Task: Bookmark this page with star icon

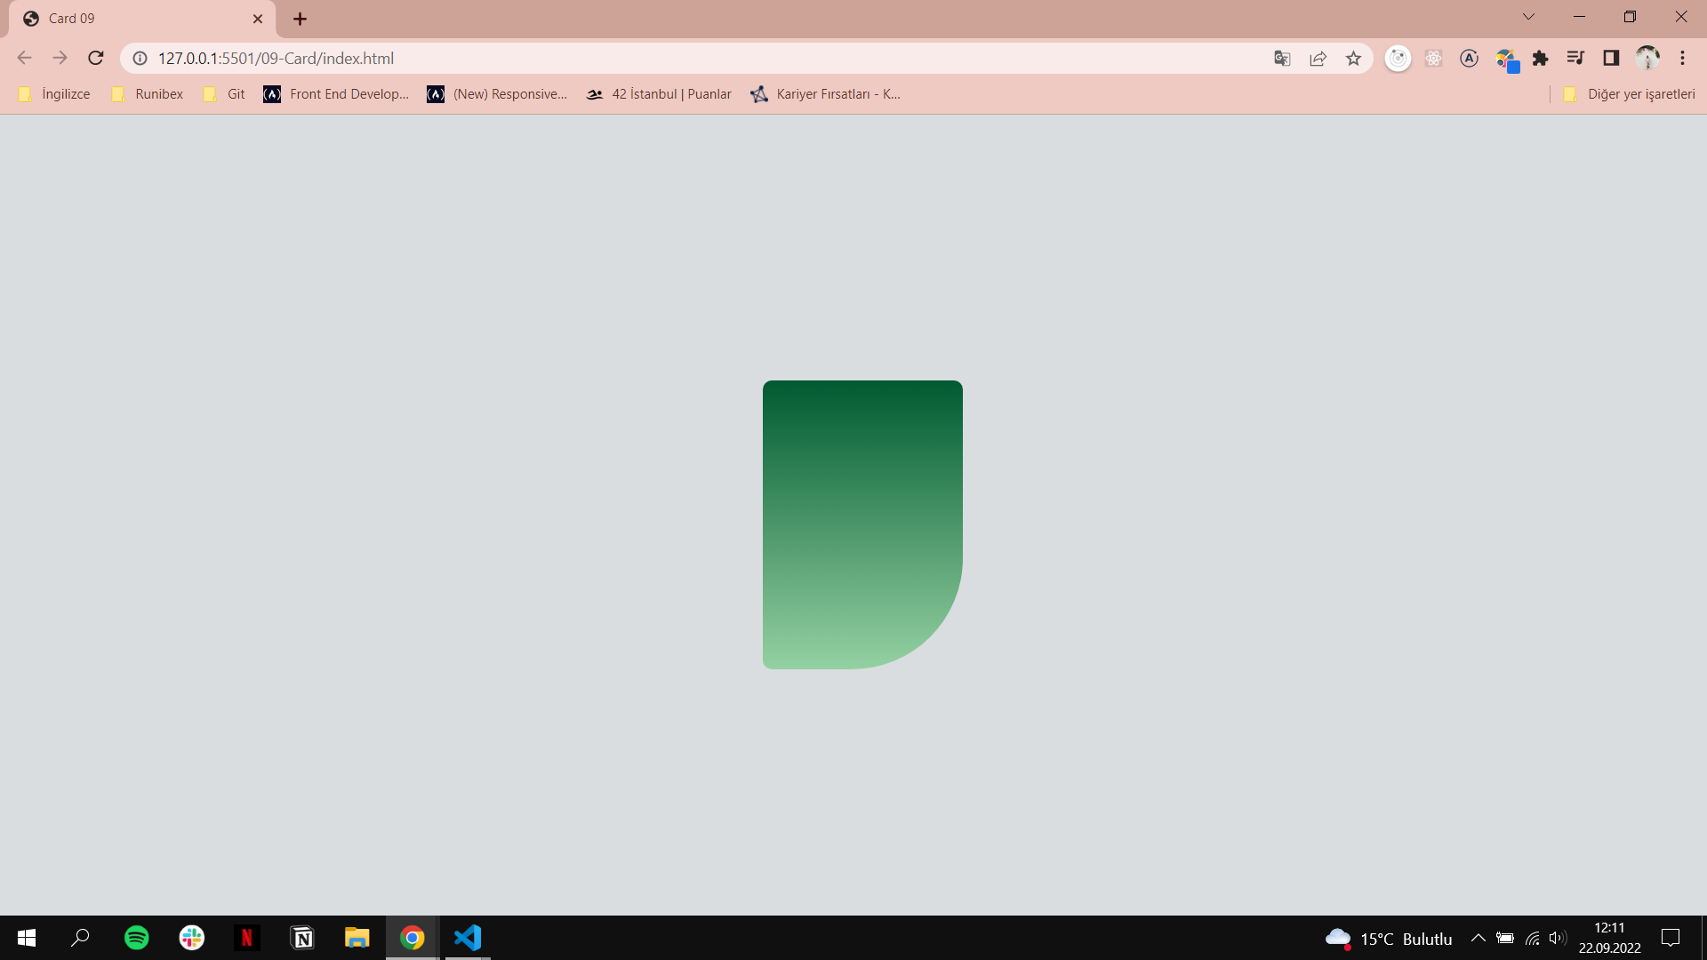Action: click(x=1353, y=59)
